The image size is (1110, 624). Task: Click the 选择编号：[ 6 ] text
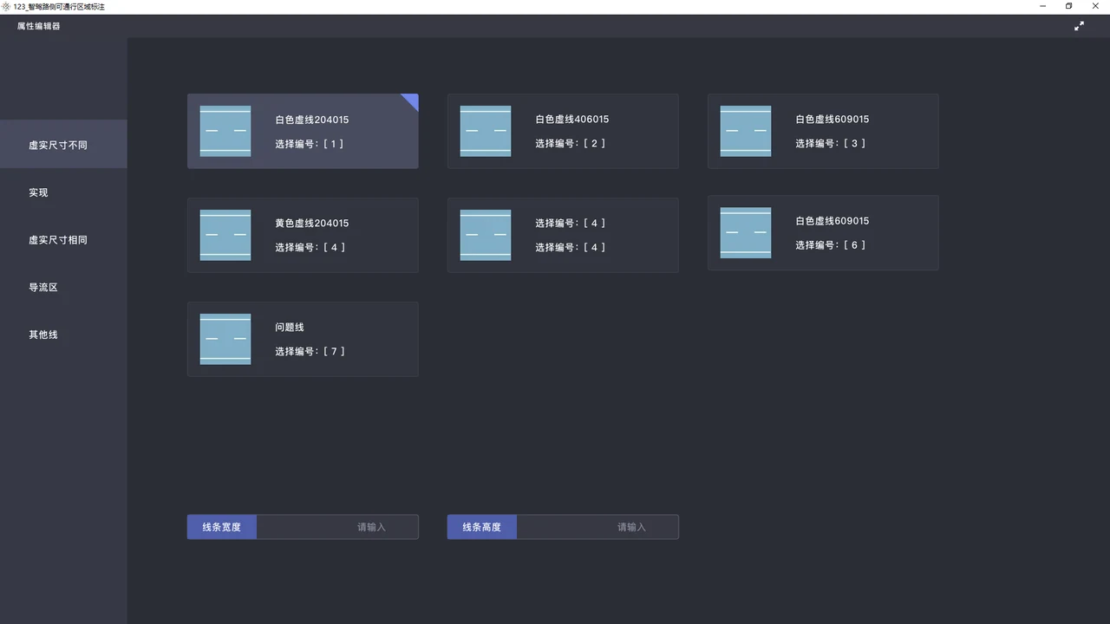(x=830, y=245)
